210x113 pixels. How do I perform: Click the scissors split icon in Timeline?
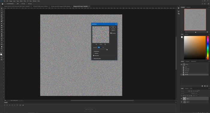tap(20, 105)
